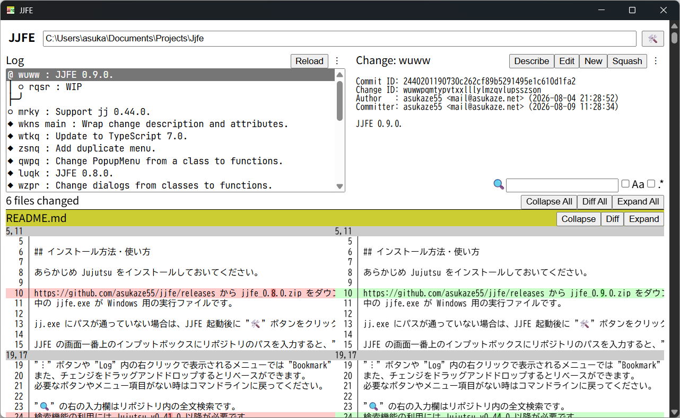
Task: Click the magnifier search icon
Action: 499,184
